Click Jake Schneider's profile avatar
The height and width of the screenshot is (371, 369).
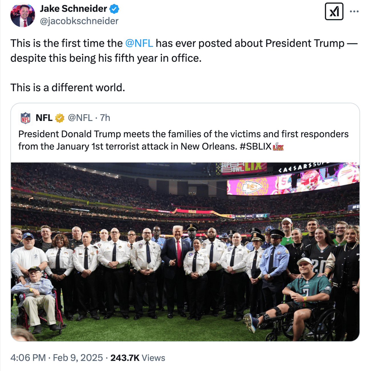click(x=23, y=15)
